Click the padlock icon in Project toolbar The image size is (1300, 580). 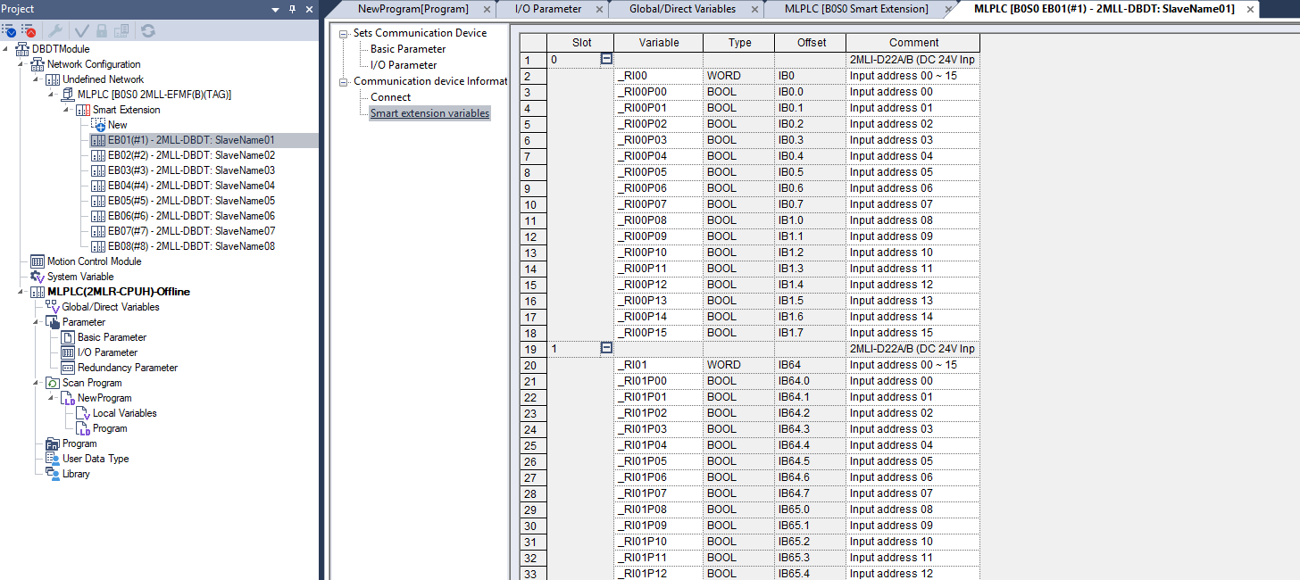101,29
